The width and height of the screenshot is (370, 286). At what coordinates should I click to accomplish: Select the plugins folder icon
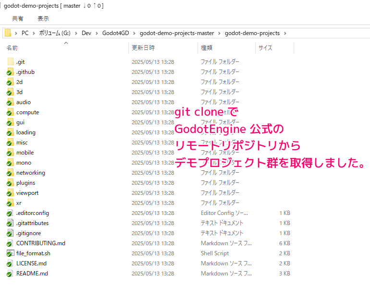click(10, 183)
